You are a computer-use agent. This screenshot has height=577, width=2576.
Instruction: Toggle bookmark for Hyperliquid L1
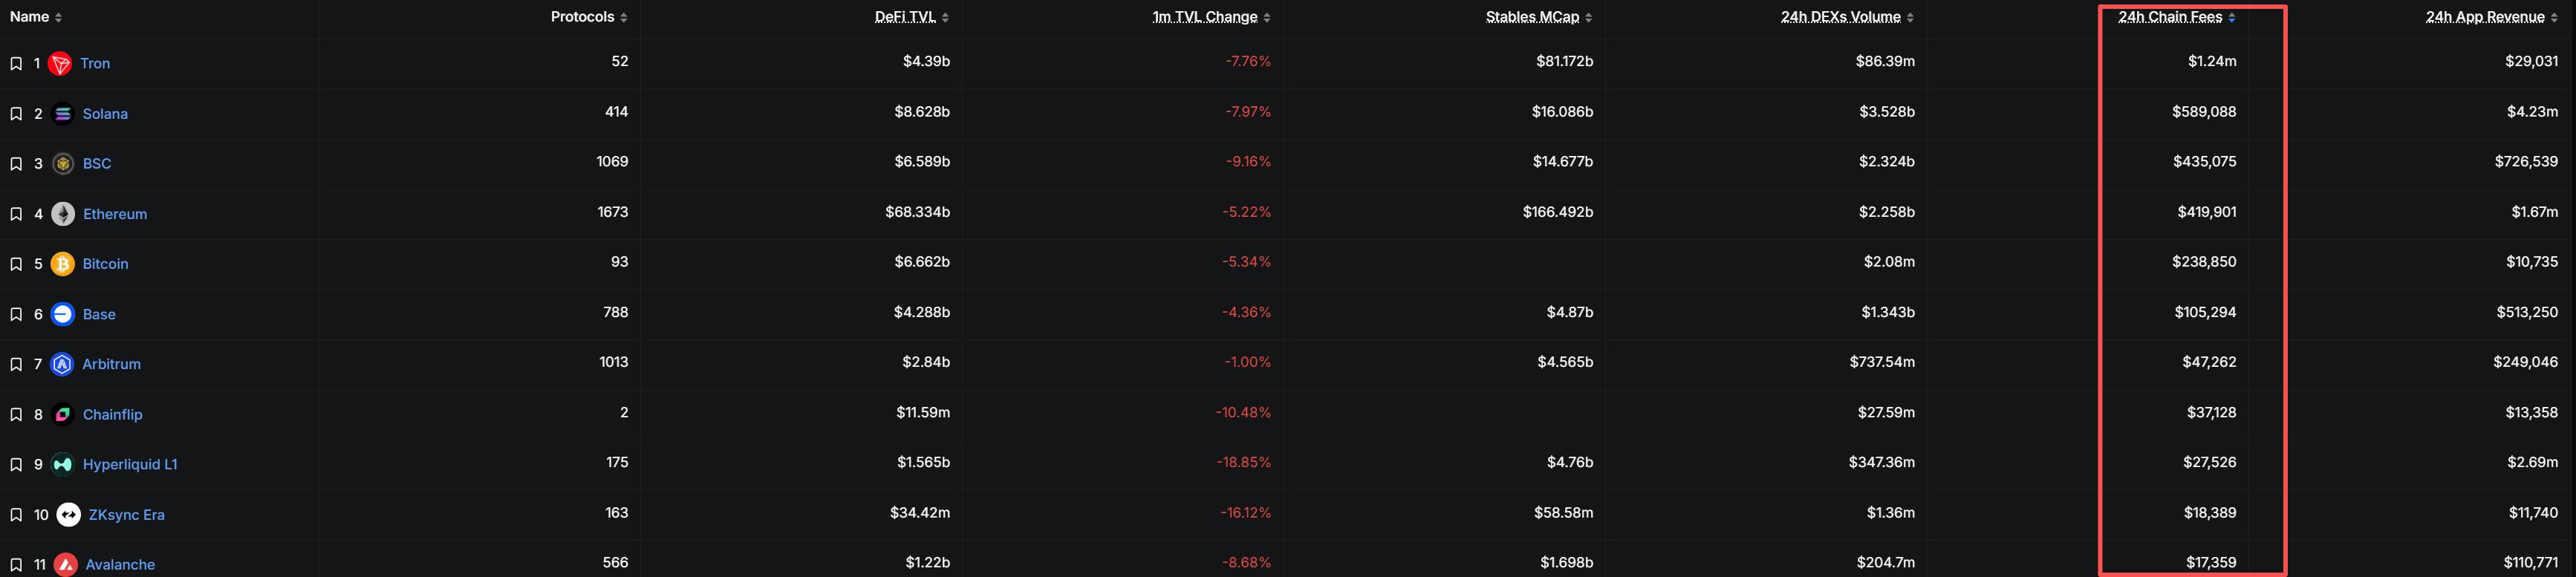16,465
